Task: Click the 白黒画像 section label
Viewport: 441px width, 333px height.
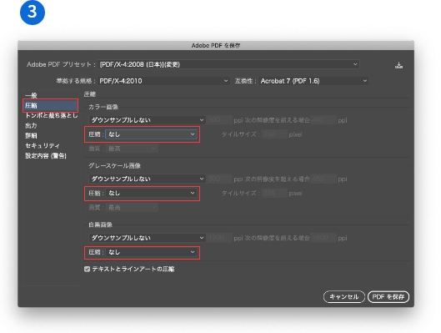Action: click(100, 225)
